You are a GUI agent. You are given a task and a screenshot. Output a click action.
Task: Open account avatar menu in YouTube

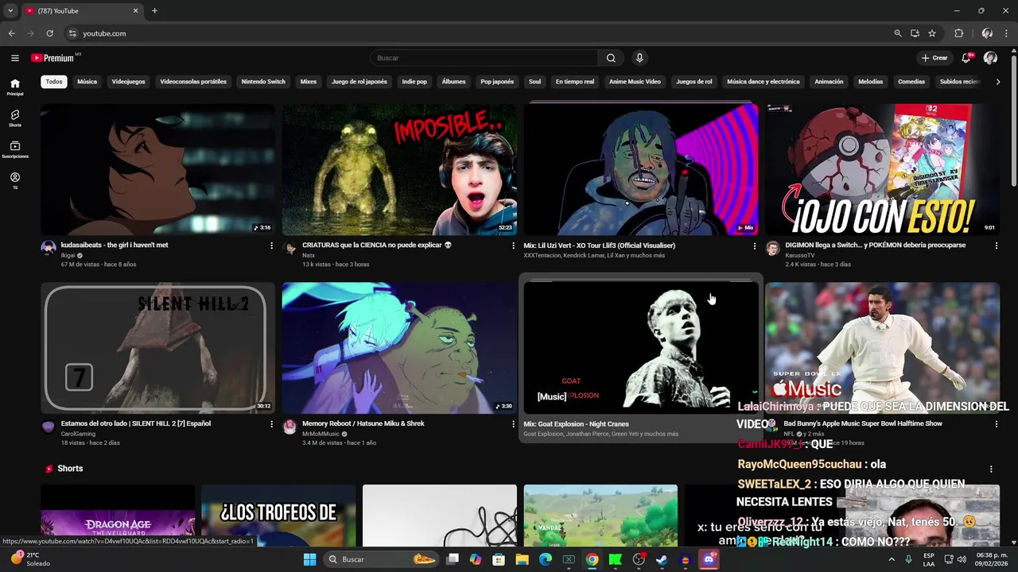pos(990,58)
